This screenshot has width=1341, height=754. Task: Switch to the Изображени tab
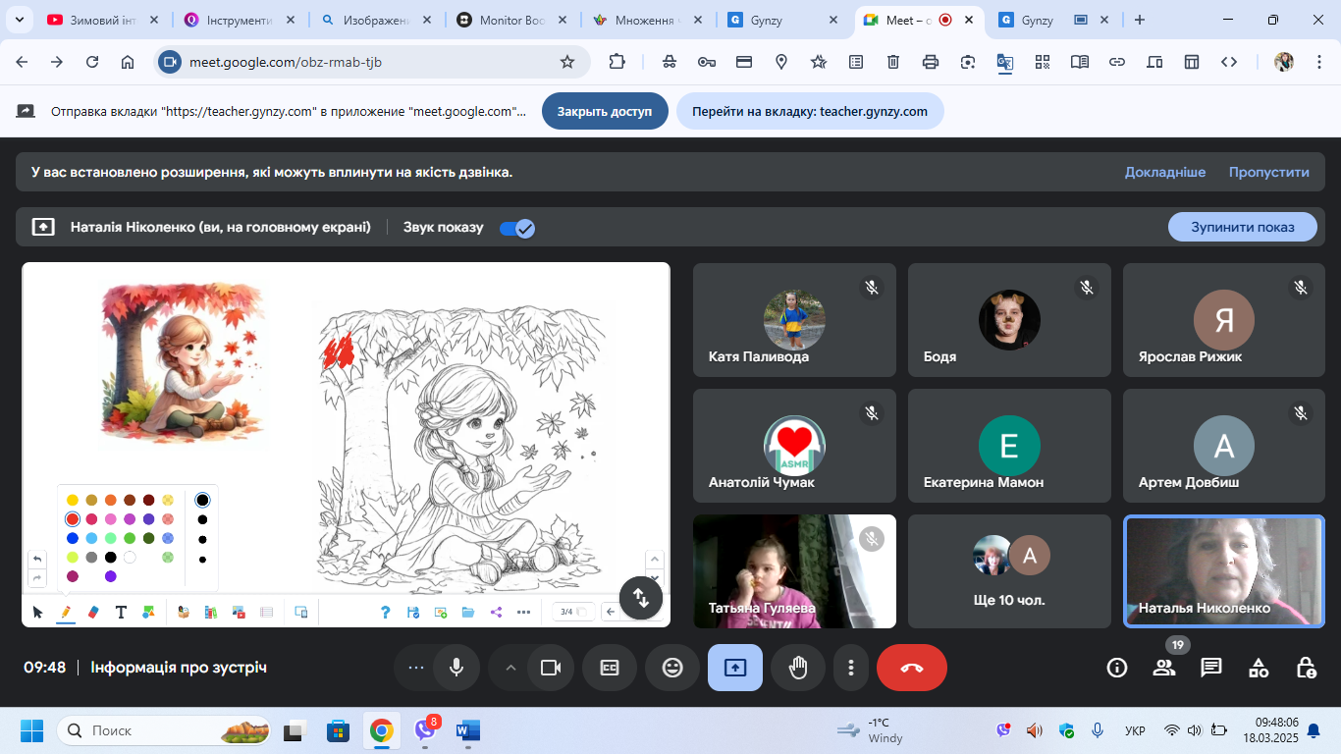pos(375,20)
